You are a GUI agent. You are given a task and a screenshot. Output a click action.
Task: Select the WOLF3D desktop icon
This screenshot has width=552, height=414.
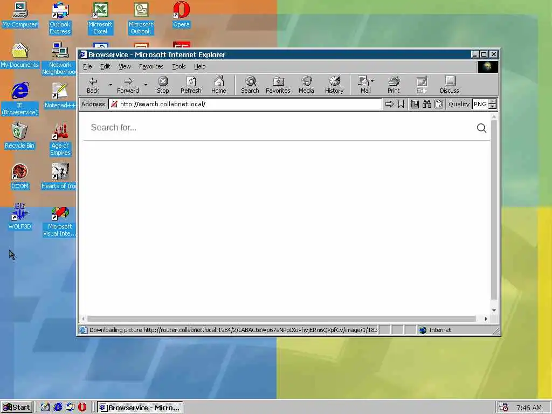tap(20, 217)
